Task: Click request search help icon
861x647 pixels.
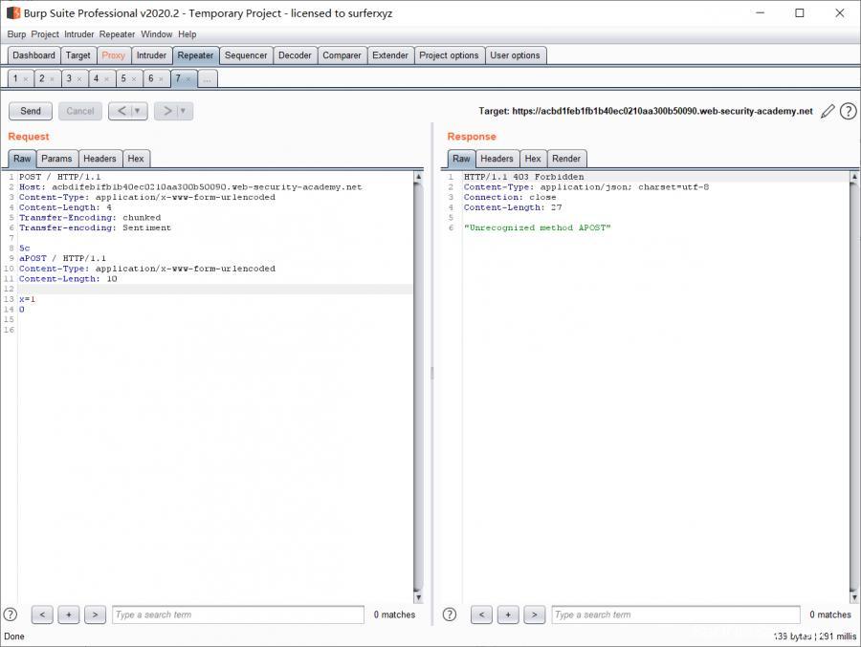Action: coord(11,615)
